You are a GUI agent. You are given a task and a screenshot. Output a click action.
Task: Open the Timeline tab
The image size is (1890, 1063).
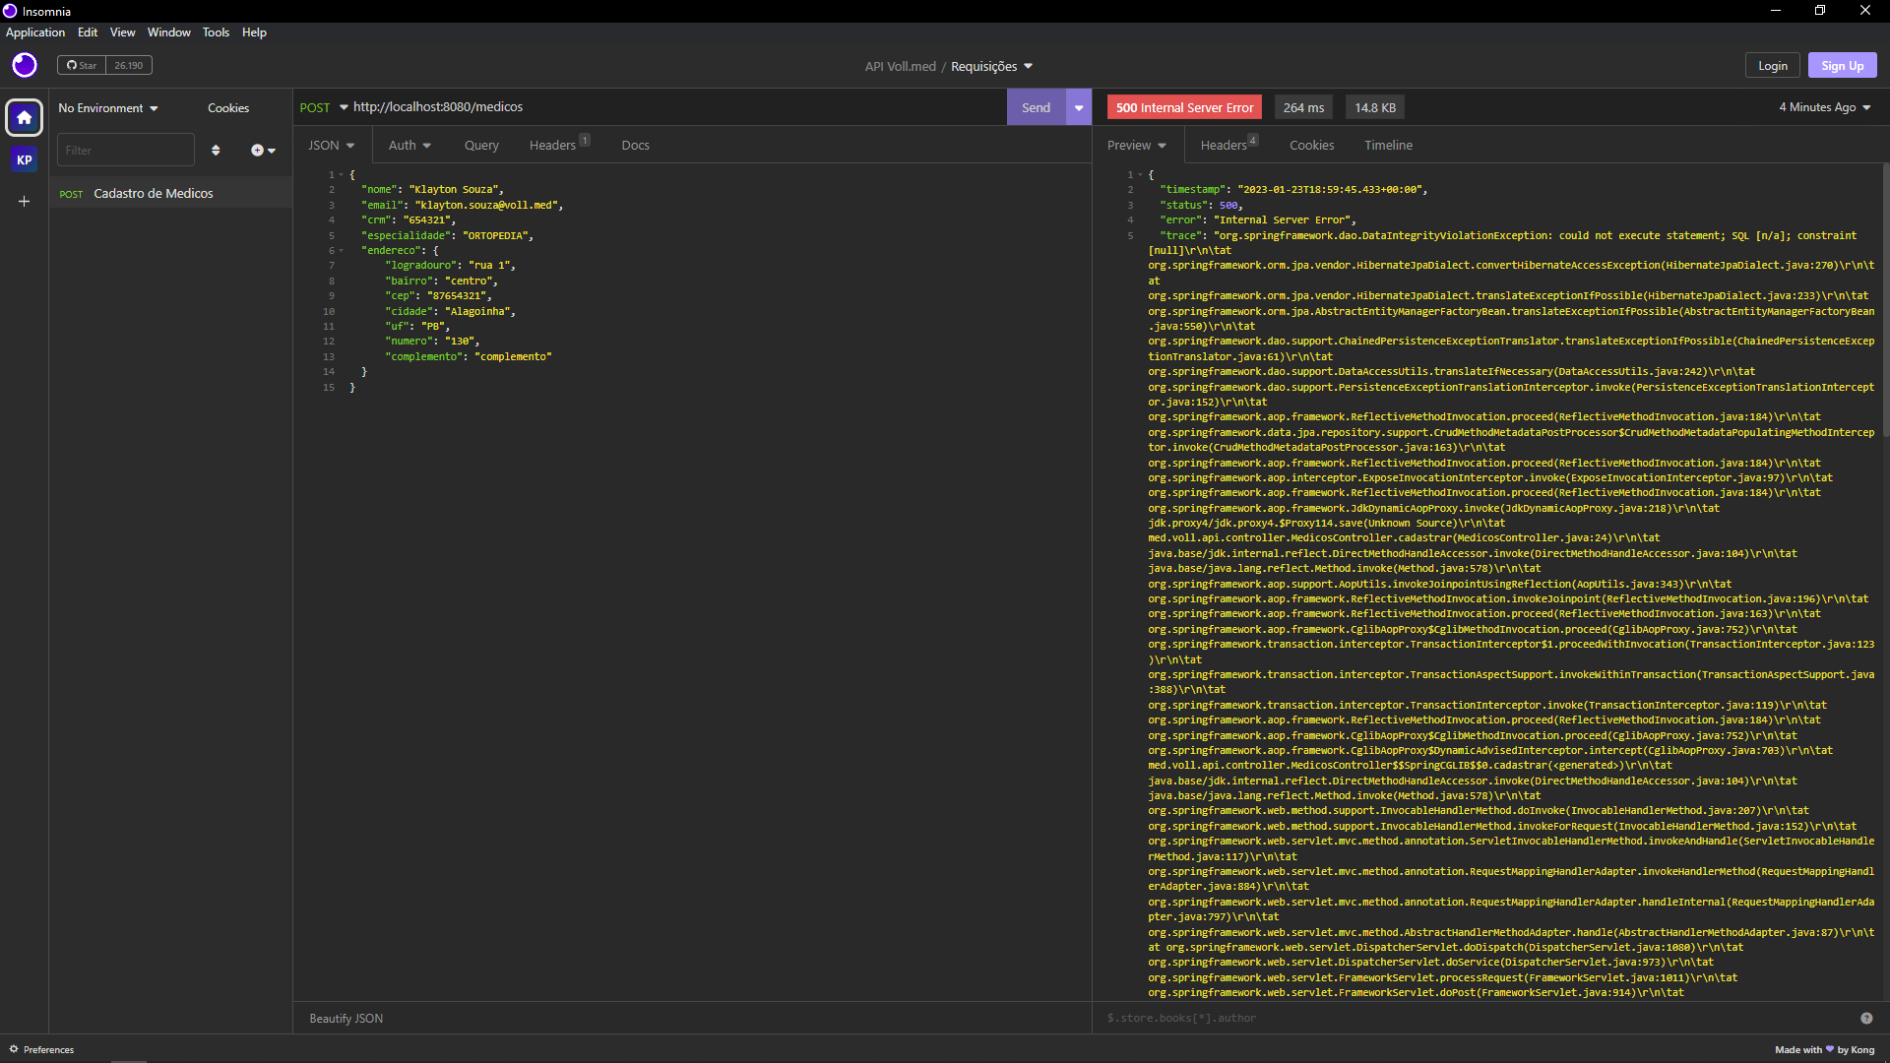pos(1388,145)
